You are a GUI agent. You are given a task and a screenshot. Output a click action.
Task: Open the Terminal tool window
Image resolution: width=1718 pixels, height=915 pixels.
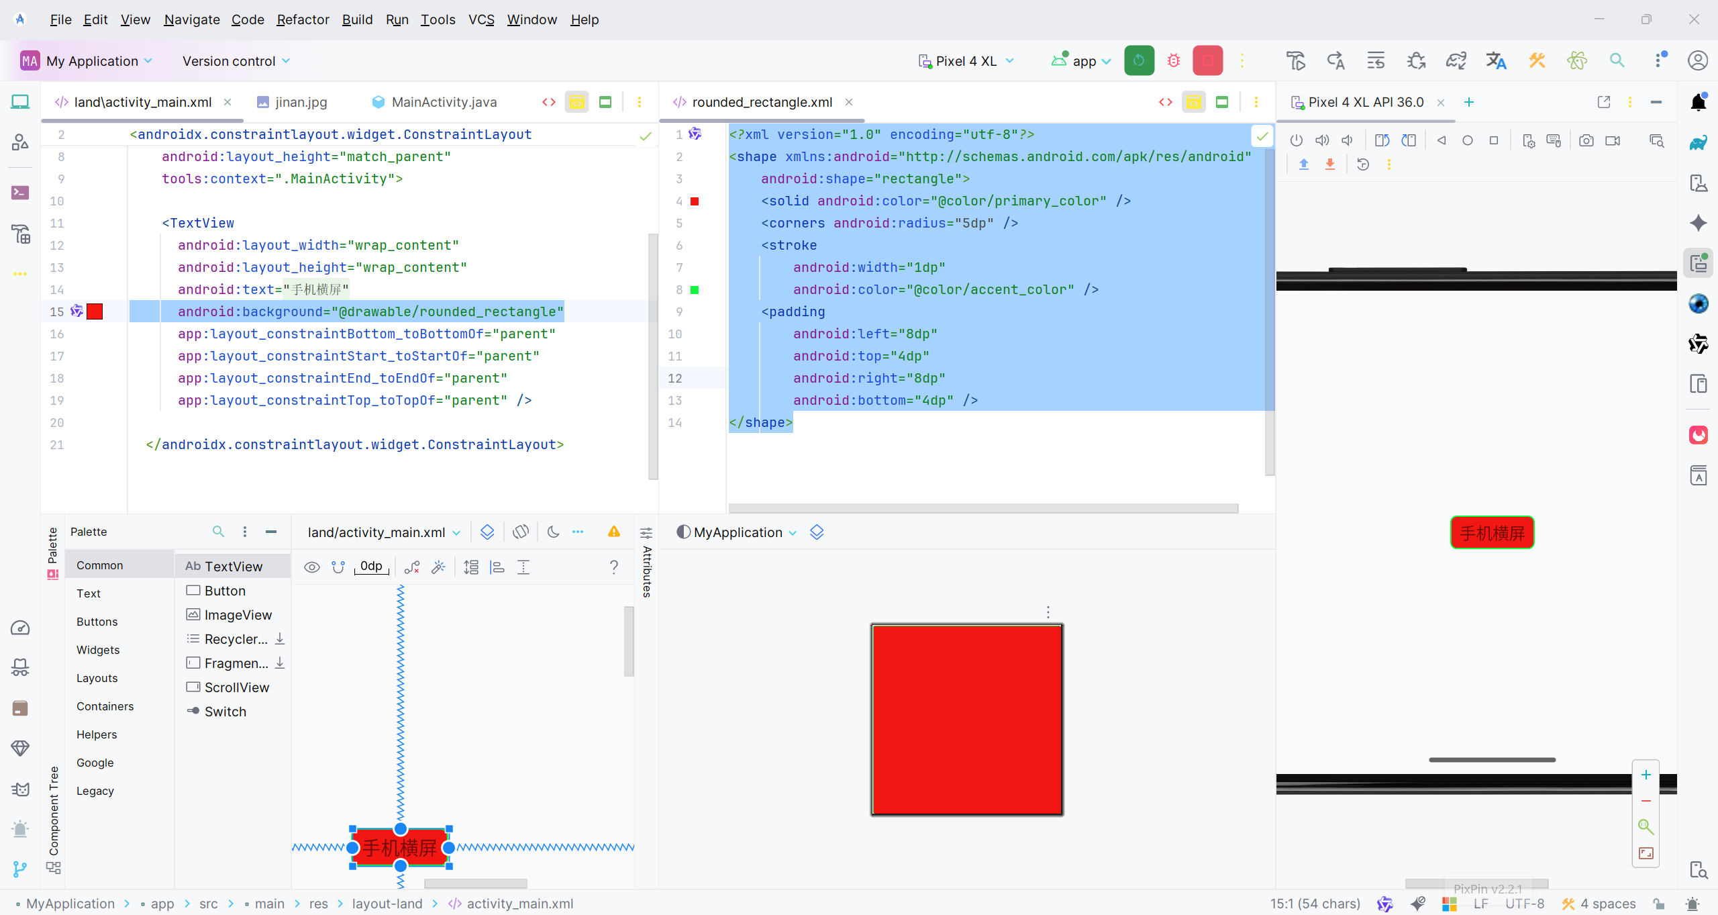[20, 193]
